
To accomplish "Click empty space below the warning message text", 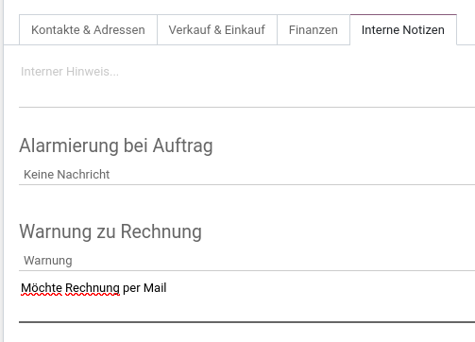I will (x=246, y=310).
